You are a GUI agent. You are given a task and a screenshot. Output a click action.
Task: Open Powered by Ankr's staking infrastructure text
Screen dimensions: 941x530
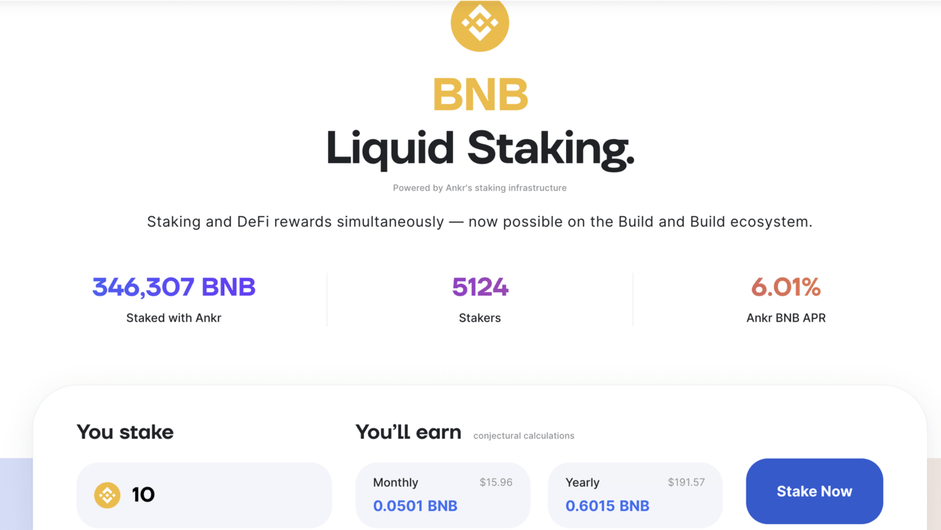coord(480,188)
